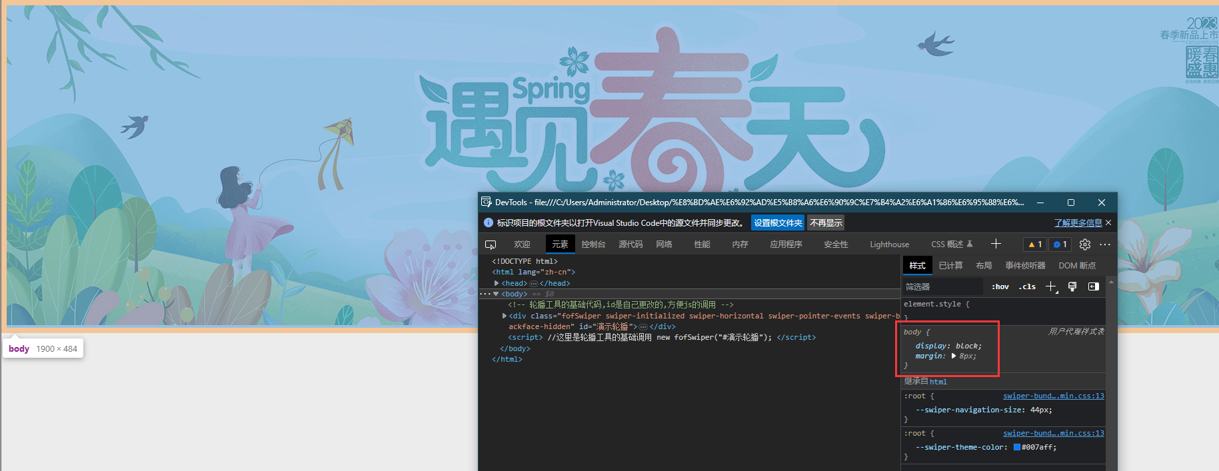
Task: Click the paintbrush rendering emulation icon
Action: (x=1072, y=286)
